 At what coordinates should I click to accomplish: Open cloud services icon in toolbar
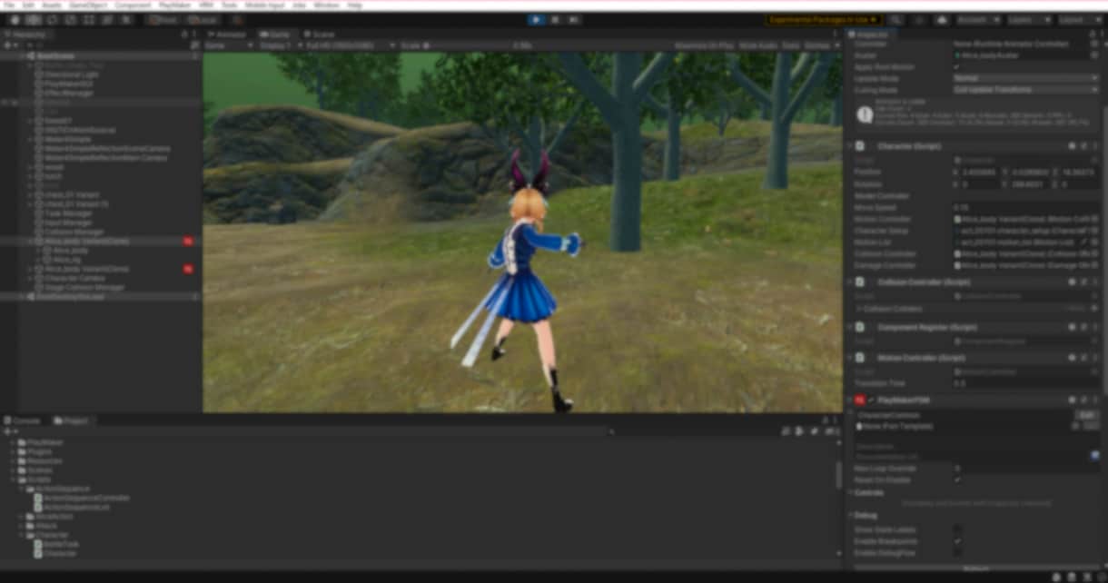[x=942, y=19]
